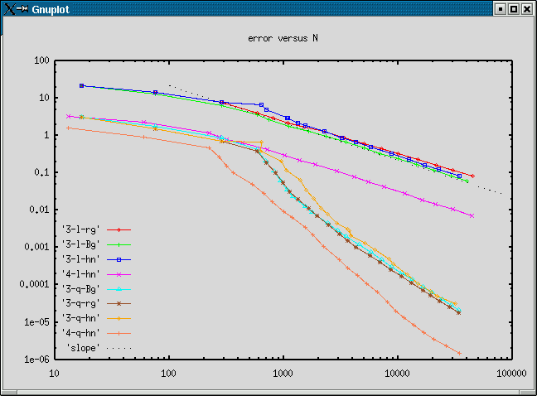Click the brown '3-q-rg' star legend marker
The image size is (537, 396).
119,304
